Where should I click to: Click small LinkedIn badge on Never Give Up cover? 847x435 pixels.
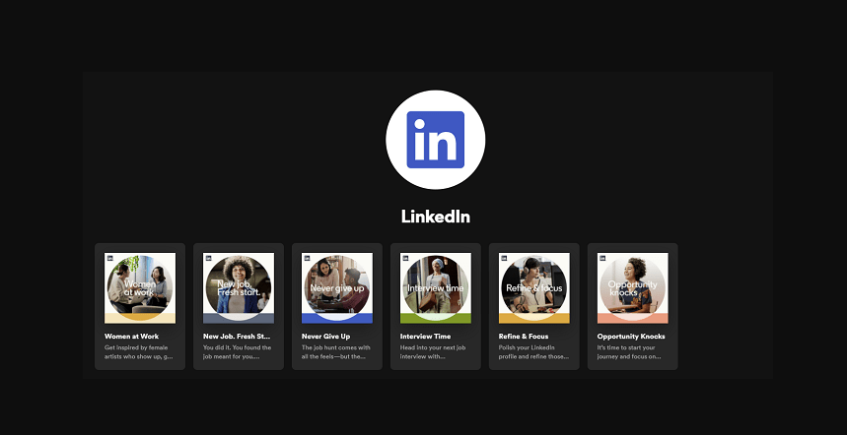pyautogui.click(x=307, y=258)
